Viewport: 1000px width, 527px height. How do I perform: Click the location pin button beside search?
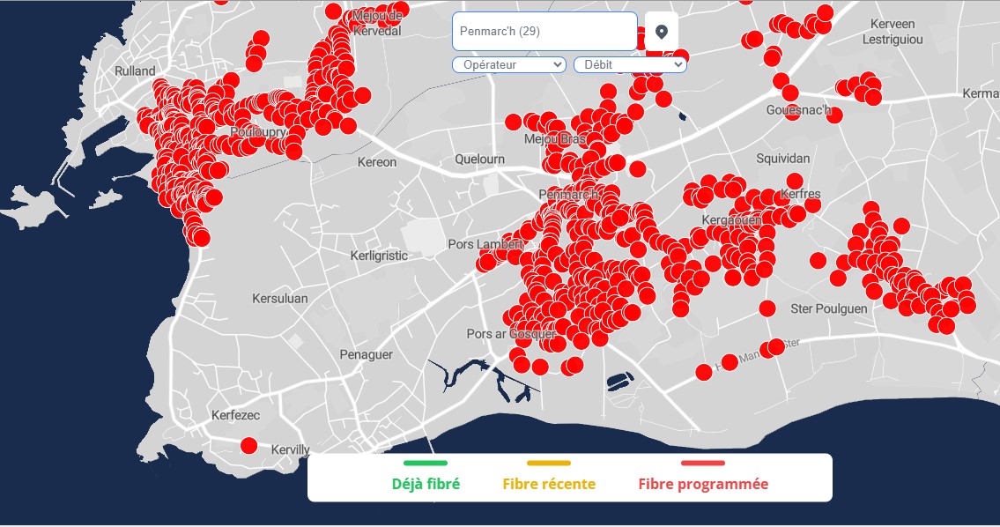(662, 32)
